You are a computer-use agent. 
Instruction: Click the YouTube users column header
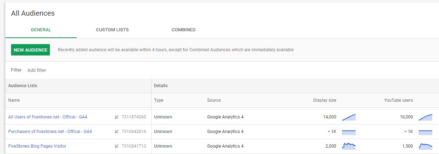click(x=398, y=100)
